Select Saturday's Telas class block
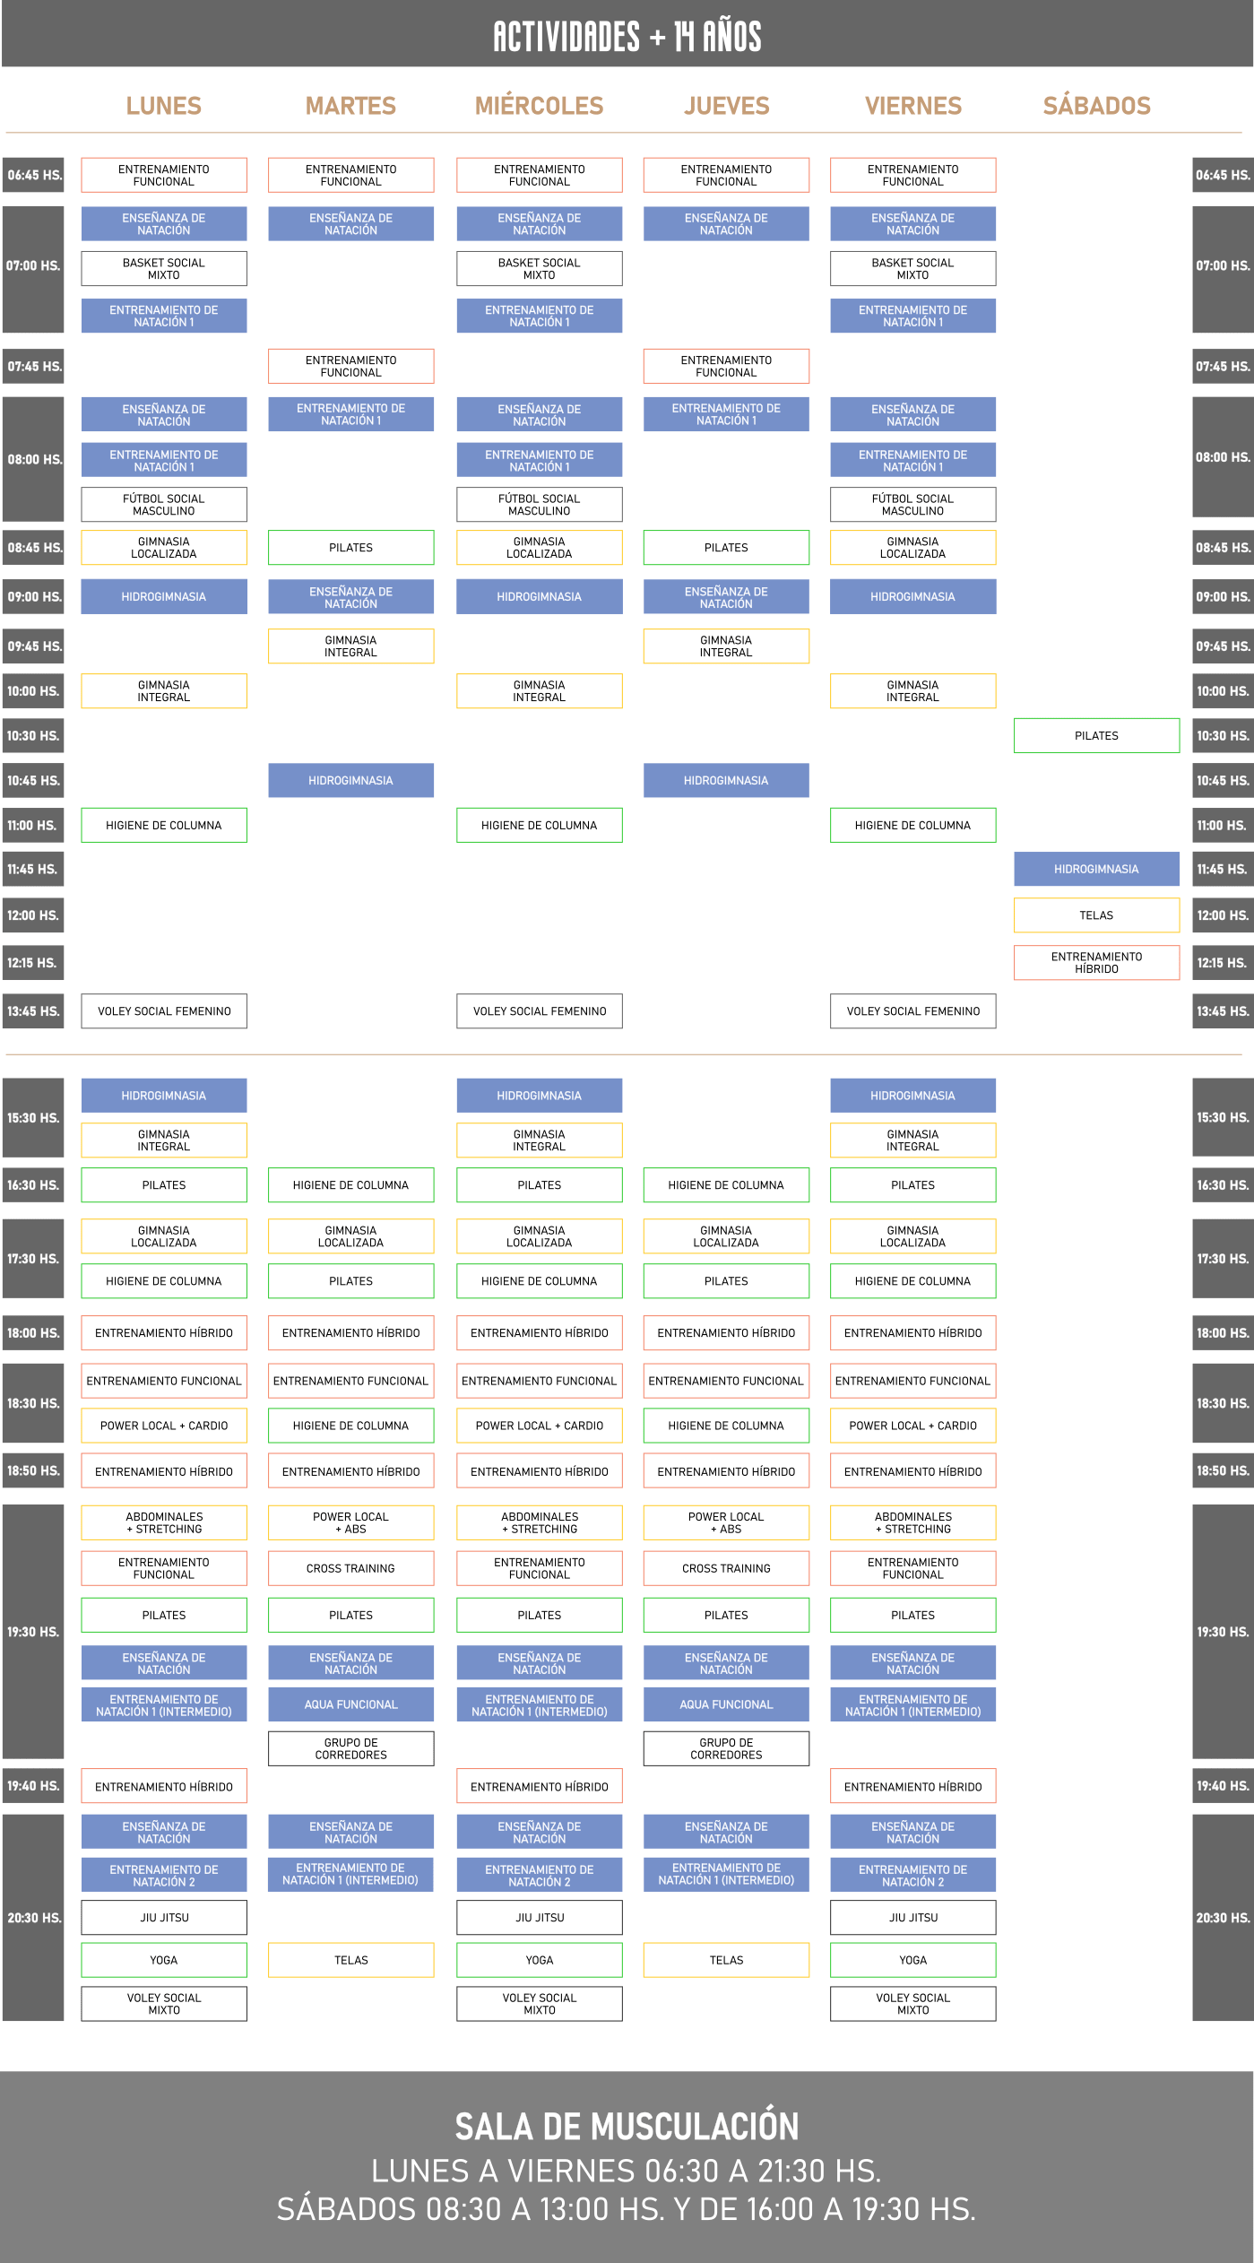Image resolution: width=1254 pixels, height=2263 pixels. (x=1096, y=915)
